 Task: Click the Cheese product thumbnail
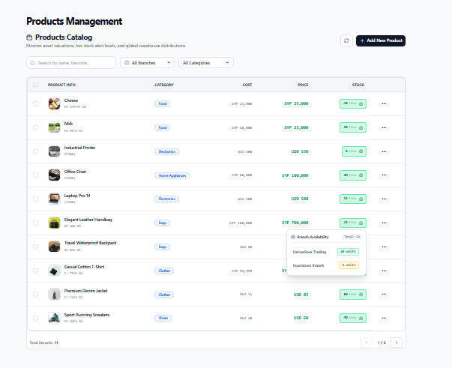[54, 103]
